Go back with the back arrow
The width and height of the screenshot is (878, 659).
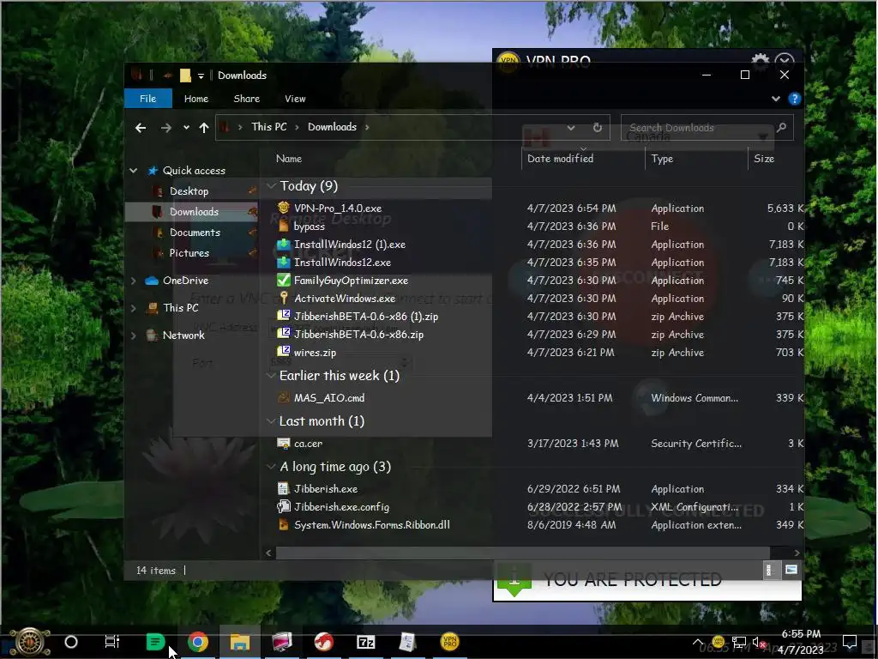[x=141, y=128]
